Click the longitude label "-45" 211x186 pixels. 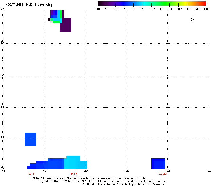pyautogui.click(x=3, y=171)
